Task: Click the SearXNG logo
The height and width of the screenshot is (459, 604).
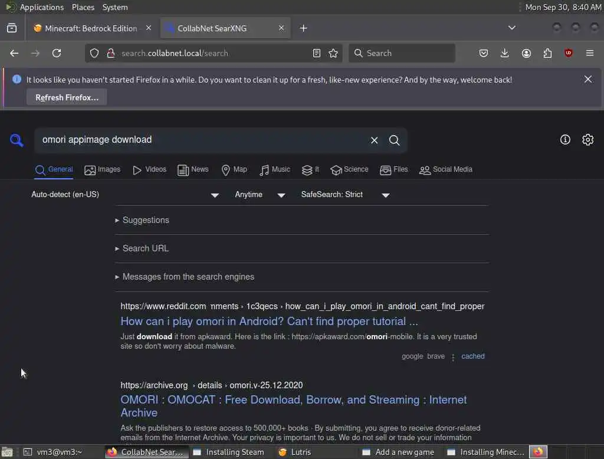Action: pos(17,140)
